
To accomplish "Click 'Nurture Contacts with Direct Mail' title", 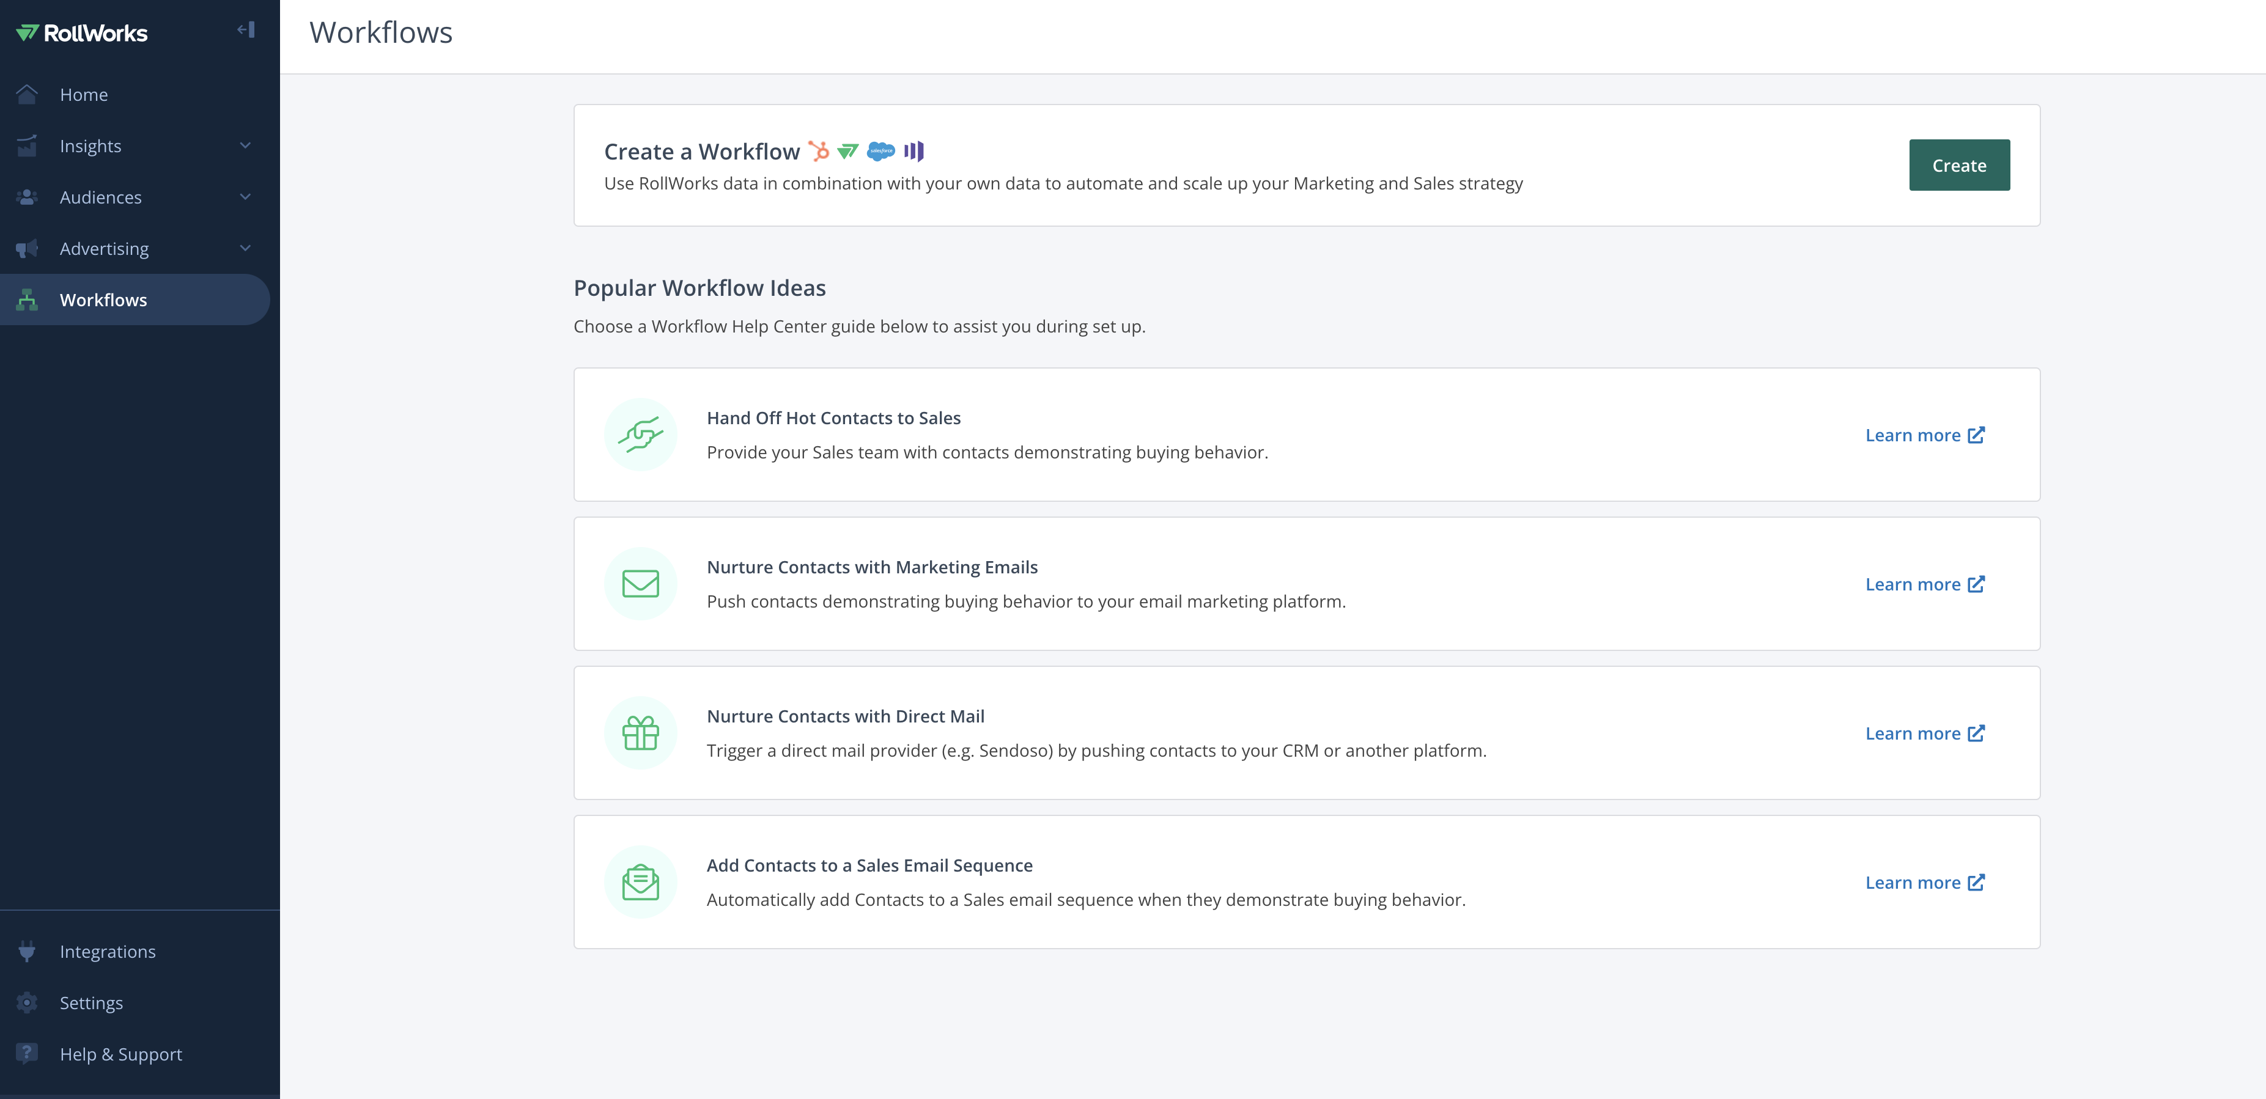I will click(846, 716).
